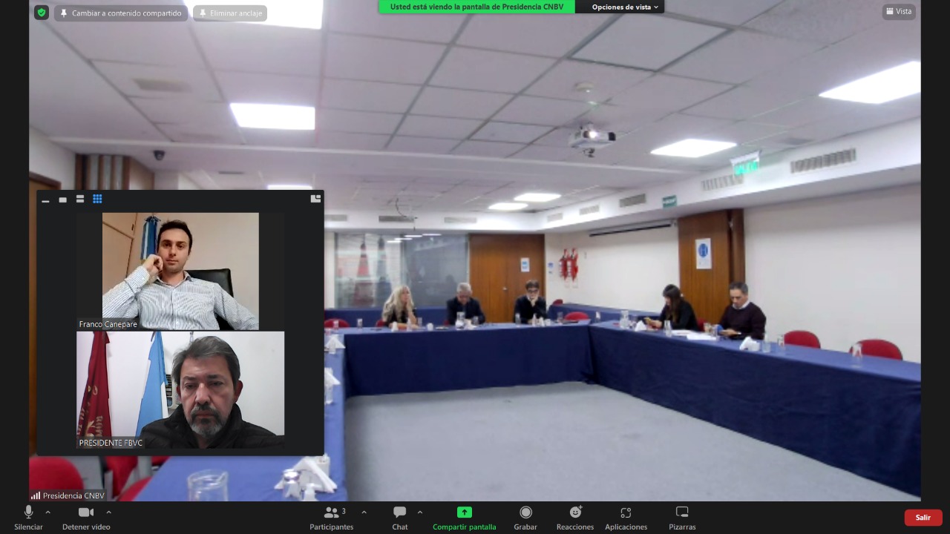Select single-video view in thumbnail panel
950x534 pixels.
(x=62, y=200)
